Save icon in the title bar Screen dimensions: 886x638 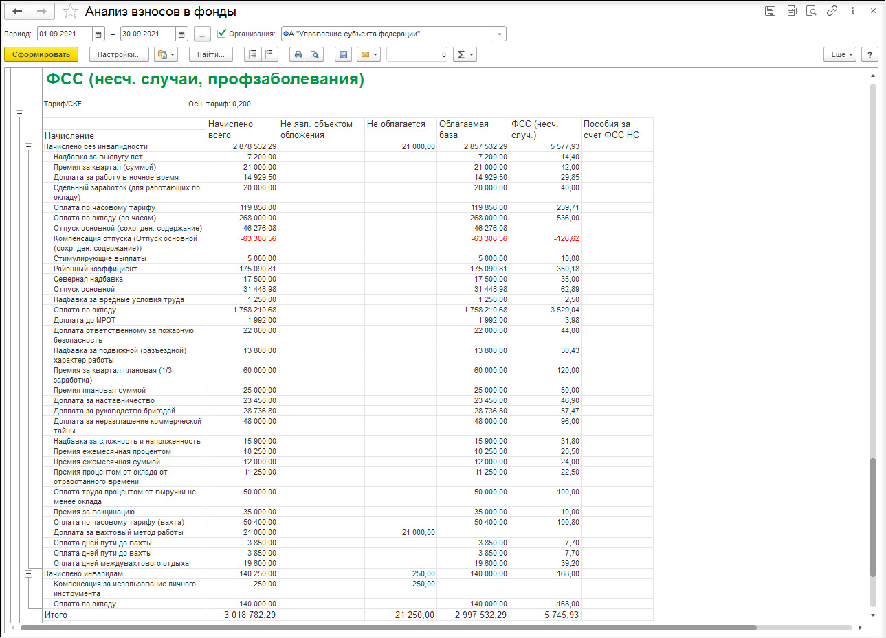pyautogui.click(x=770, y=11)
